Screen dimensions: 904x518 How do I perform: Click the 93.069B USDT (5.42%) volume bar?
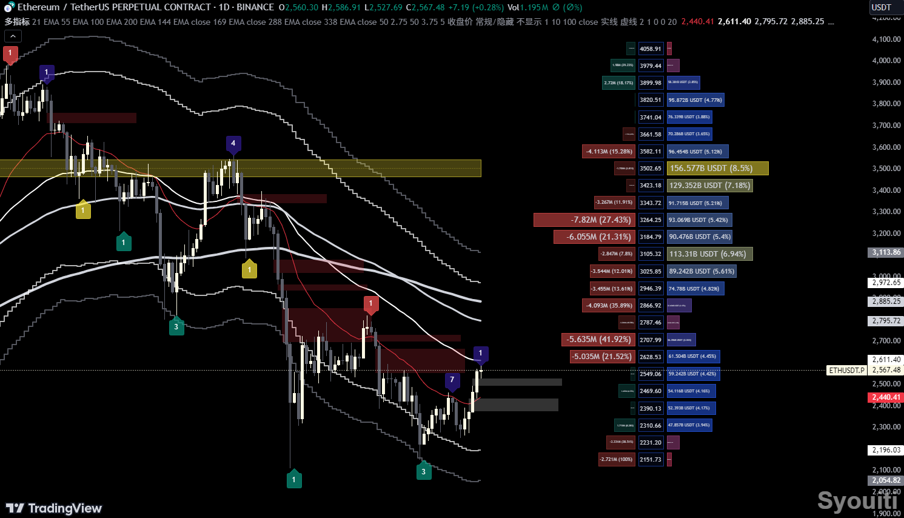[700, 220]
